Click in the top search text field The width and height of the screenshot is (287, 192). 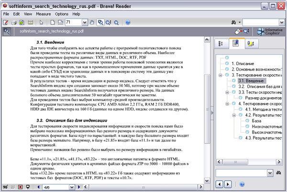261,23
